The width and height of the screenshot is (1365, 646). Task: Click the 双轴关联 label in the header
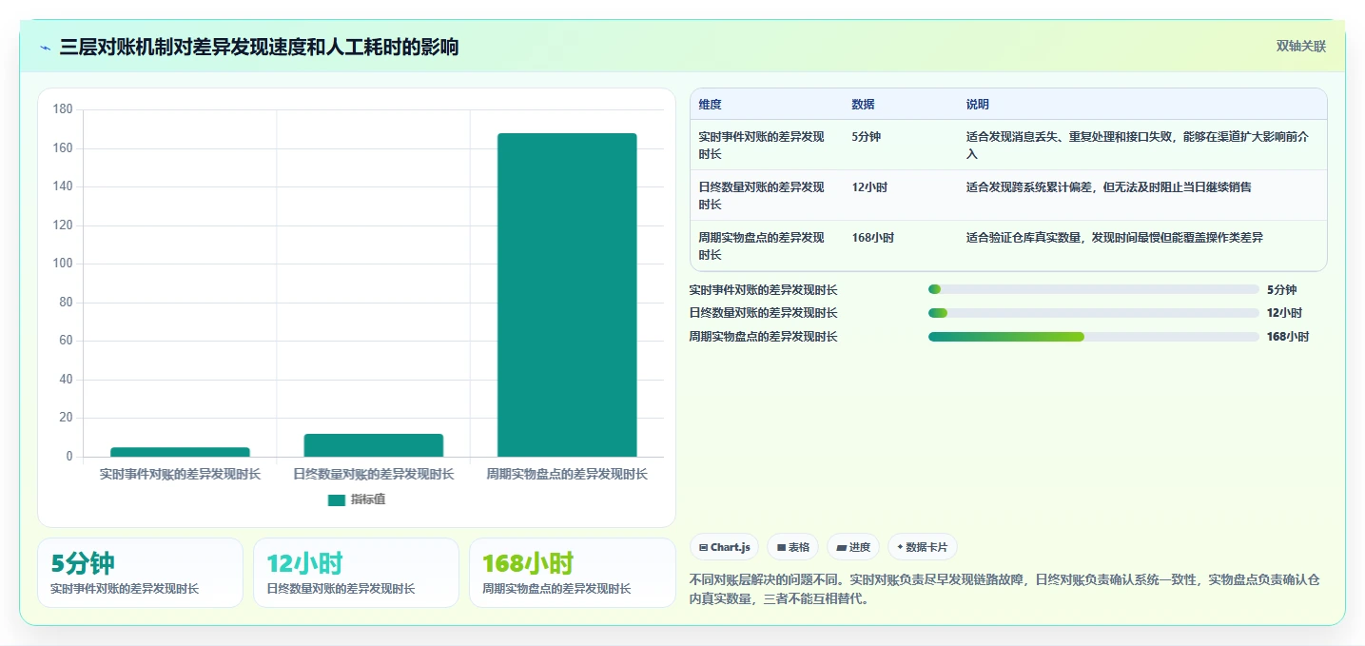click(1300, 47)
